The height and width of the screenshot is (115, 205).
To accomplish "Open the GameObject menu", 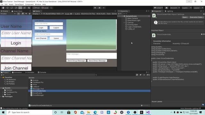I will click(19, 4).
